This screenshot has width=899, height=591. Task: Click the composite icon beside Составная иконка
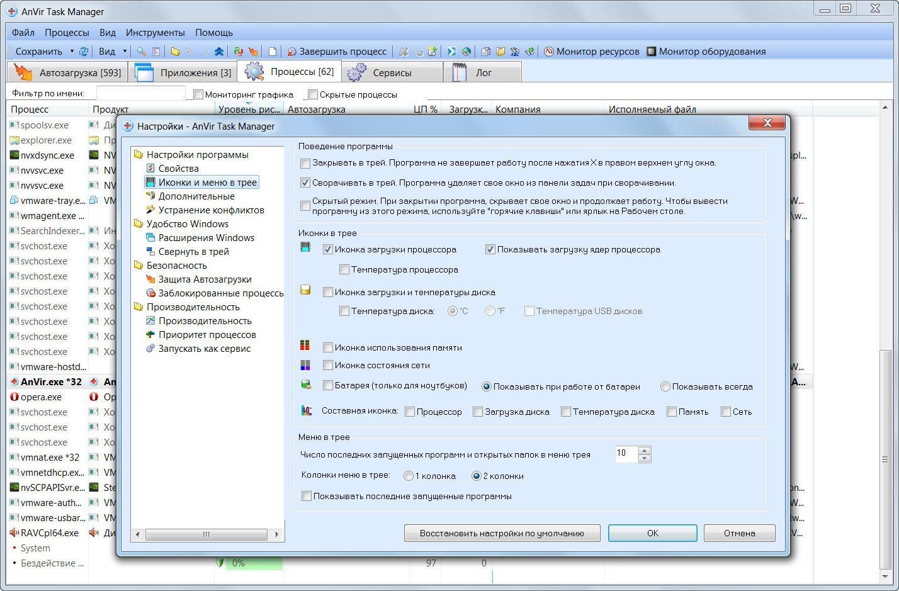[307, 410]
